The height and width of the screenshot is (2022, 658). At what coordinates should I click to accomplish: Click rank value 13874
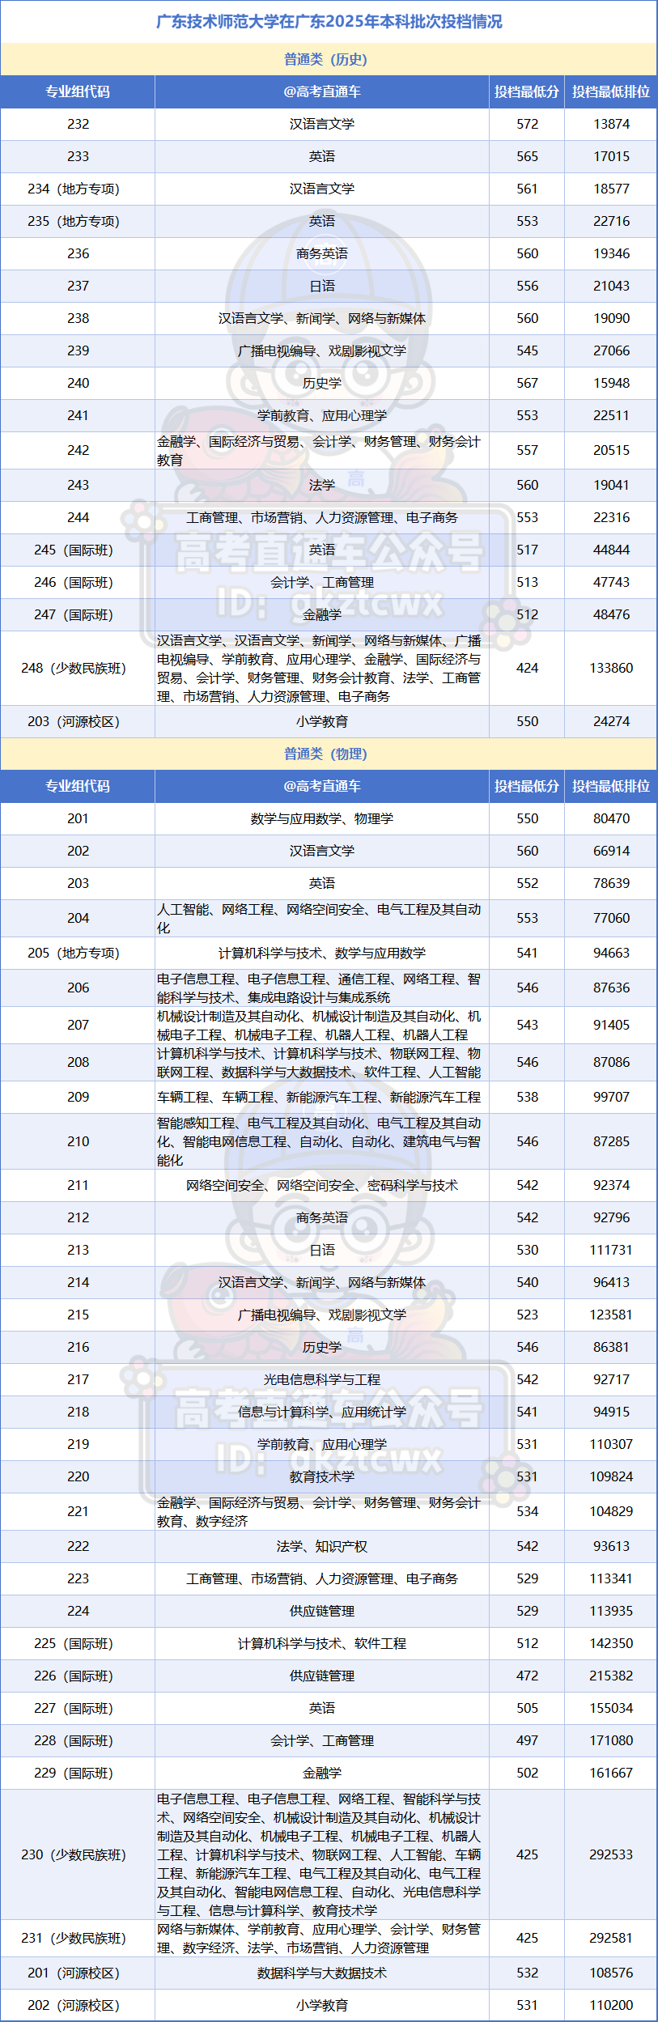pyautogui.click(x=611, y=124)
